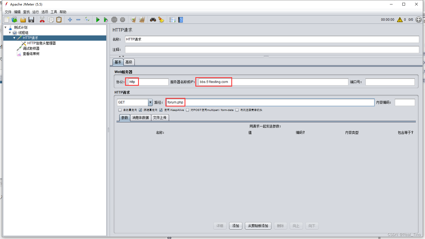Click the Reset Search yellow brush icon
The width and height of the screenshot is (425, 239).
tap(161, 20)
